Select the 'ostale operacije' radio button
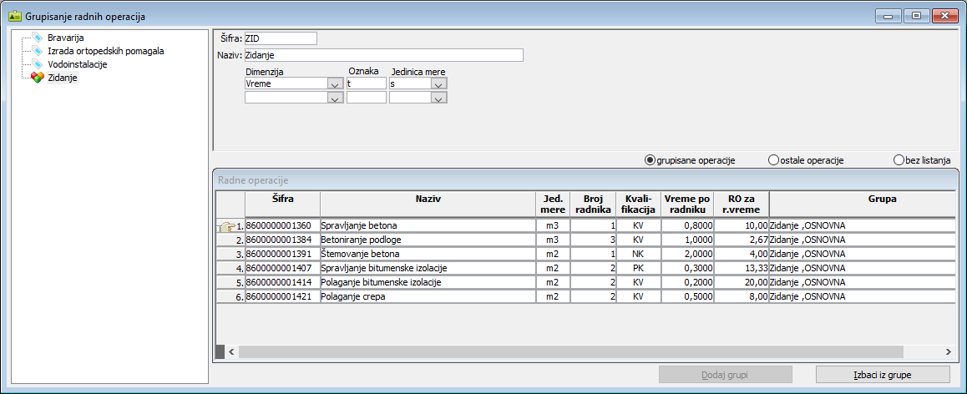This screenshot has width=967, height=394. [x=773, y=160]
